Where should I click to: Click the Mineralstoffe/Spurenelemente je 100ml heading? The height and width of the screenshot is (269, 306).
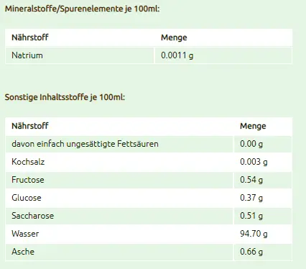[x=82, y=9]
